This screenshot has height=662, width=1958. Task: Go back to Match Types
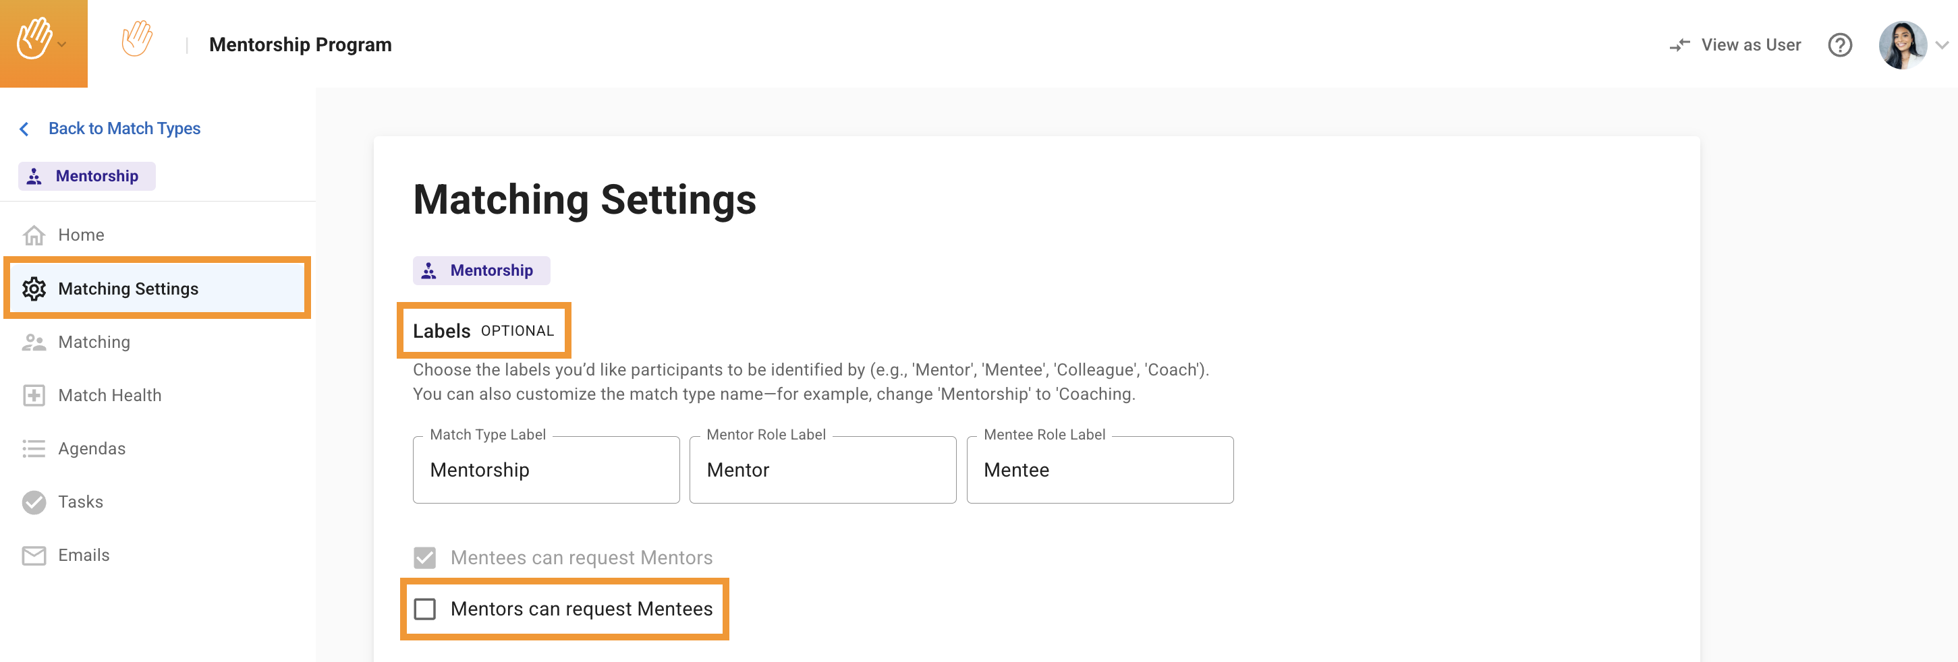pyautogui.click(x=124, y=129)
